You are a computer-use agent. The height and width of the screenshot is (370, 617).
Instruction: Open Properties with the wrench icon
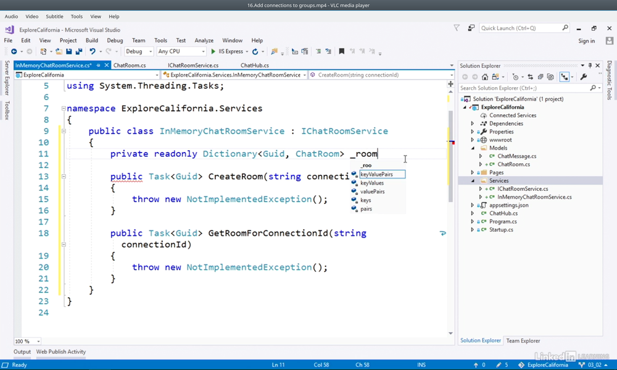click(584, 77)
